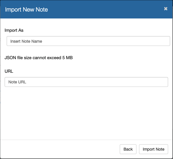Click the JSON file size limit message
This screenshot has width=173, height=159.
click(39, 58)
